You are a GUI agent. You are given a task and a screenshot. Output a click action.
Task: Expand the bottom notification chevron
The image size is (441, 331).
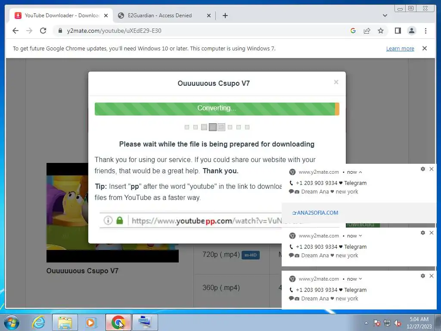coord(360,279)
